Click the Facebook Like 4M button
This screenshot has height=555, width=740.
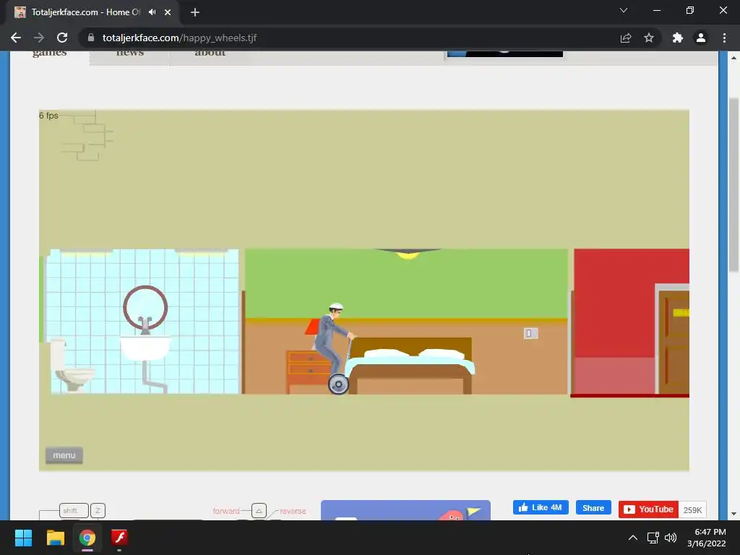(541, 508)
